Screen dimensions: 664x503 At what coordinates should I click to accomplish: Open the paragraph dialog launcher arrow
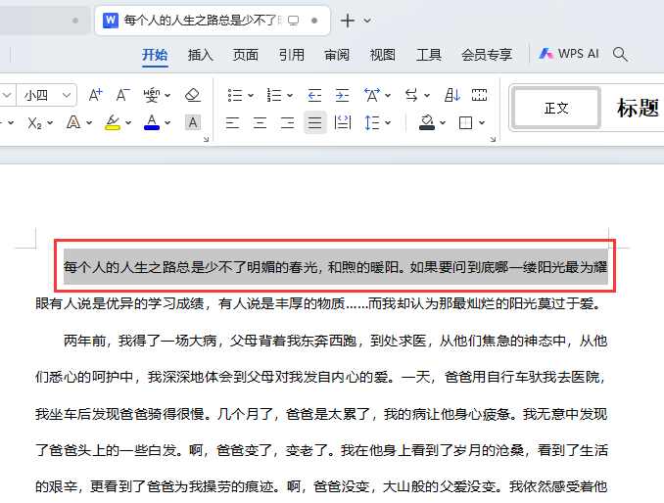point(493,139)
